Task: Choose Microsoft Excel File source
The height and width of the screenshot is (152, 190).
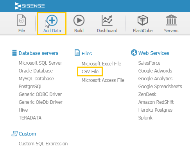Action: point(101,64)
